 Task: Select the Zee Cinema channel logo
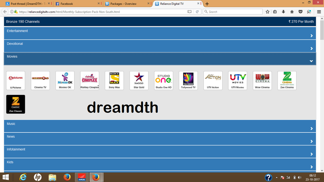point(287,81)
